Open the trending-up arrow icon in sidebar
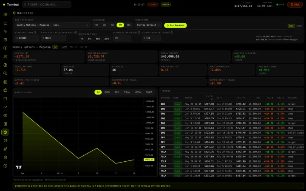306x191 pixels. coord(5,107)
